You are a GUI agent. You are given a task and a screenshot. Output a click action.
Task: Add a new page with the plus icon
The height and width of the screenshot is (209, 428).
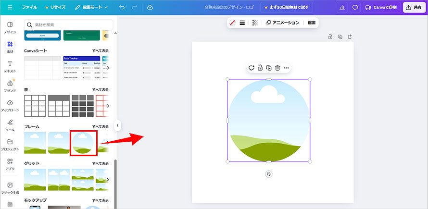pos(350,37)
